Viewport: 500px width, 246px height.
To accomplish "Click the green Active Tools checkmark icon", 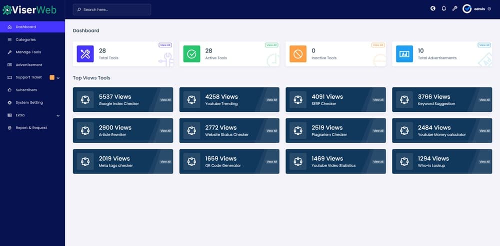I will point(191,54).
